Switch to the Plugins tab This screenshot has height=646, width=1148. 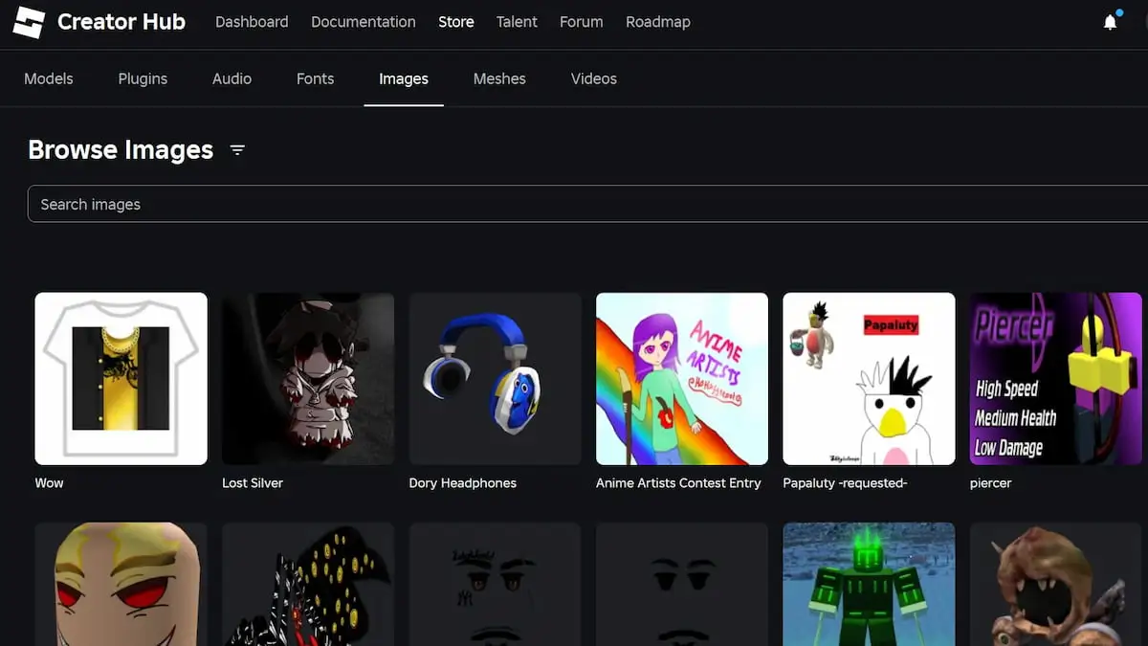pyautogui.click(x=143, y=78)
